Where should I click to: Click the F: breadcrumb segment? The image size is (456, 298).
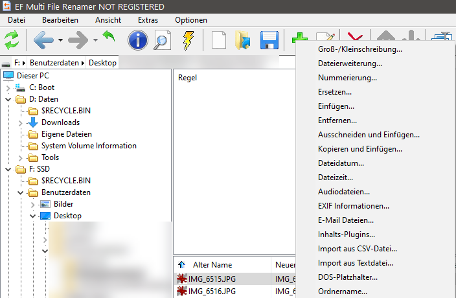click(17, 63)
